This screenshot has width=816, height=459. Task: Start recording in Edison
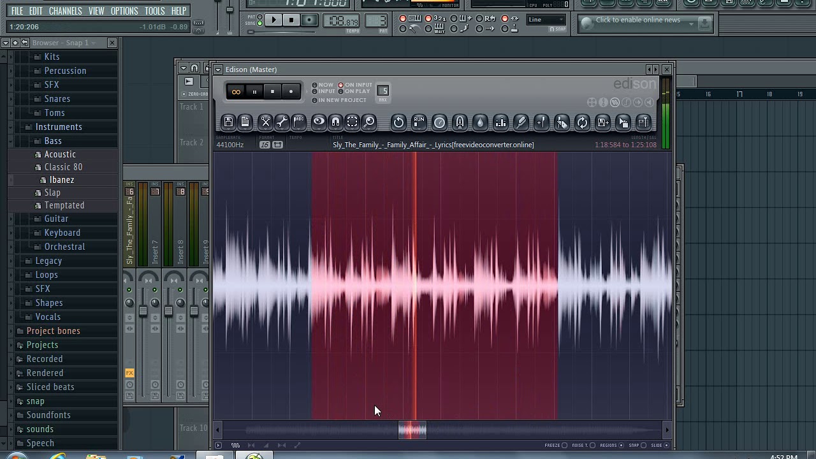click(291, 92)
